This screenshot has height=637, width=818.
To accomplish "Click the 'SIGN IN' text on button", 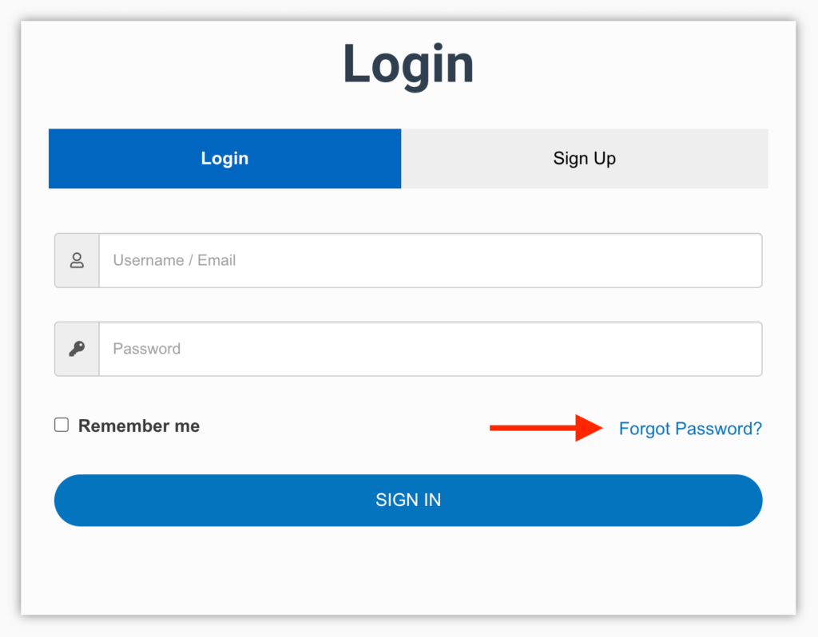I will (408, 500).
